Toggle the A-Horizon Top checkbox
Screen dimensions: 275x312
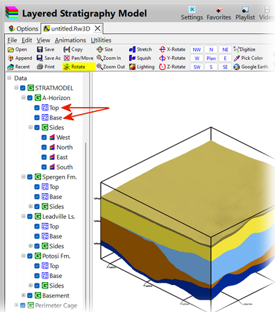point(37,108)
